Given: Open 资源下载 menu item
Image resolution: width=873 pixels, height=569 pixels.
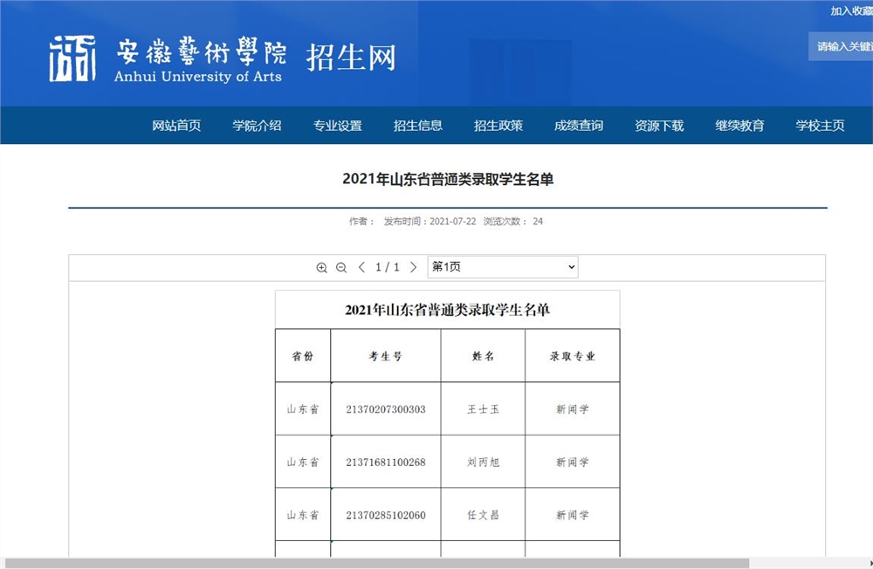Looking at the screenshot, I should click(x=659, y=126).
